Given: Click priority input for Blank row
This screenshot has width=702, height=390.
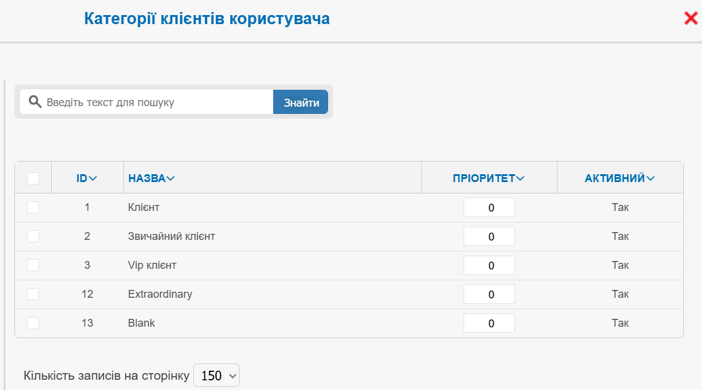Looking at the screenshot, I should coord(489,323).
